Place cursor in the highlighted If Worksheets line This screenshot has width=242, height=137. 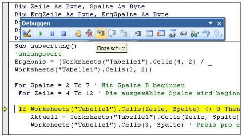[129, 109]
